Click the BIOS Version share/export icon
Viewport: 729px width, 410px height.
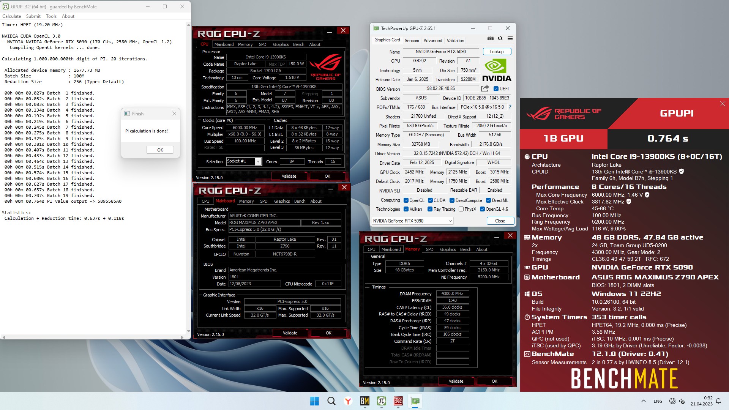(485, 88)
